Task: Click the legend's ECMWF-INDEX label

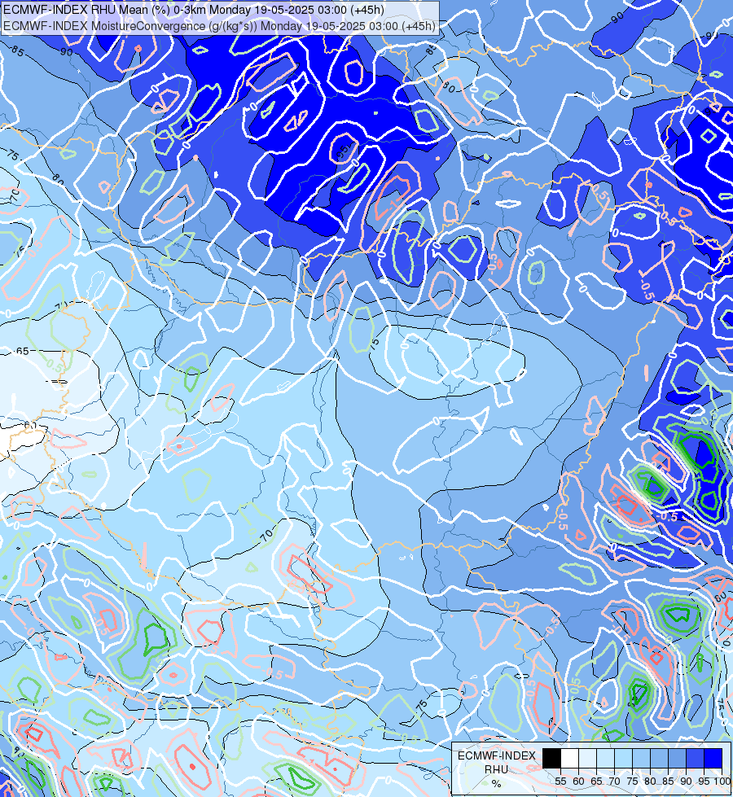Action: (497, 755)
